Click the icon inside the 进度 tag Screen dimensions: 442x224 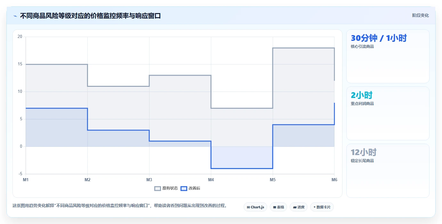tap(294, 207)
